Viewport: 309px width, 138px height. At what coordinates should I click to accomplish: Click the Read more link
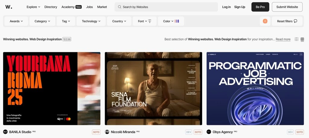pos(283,39)
